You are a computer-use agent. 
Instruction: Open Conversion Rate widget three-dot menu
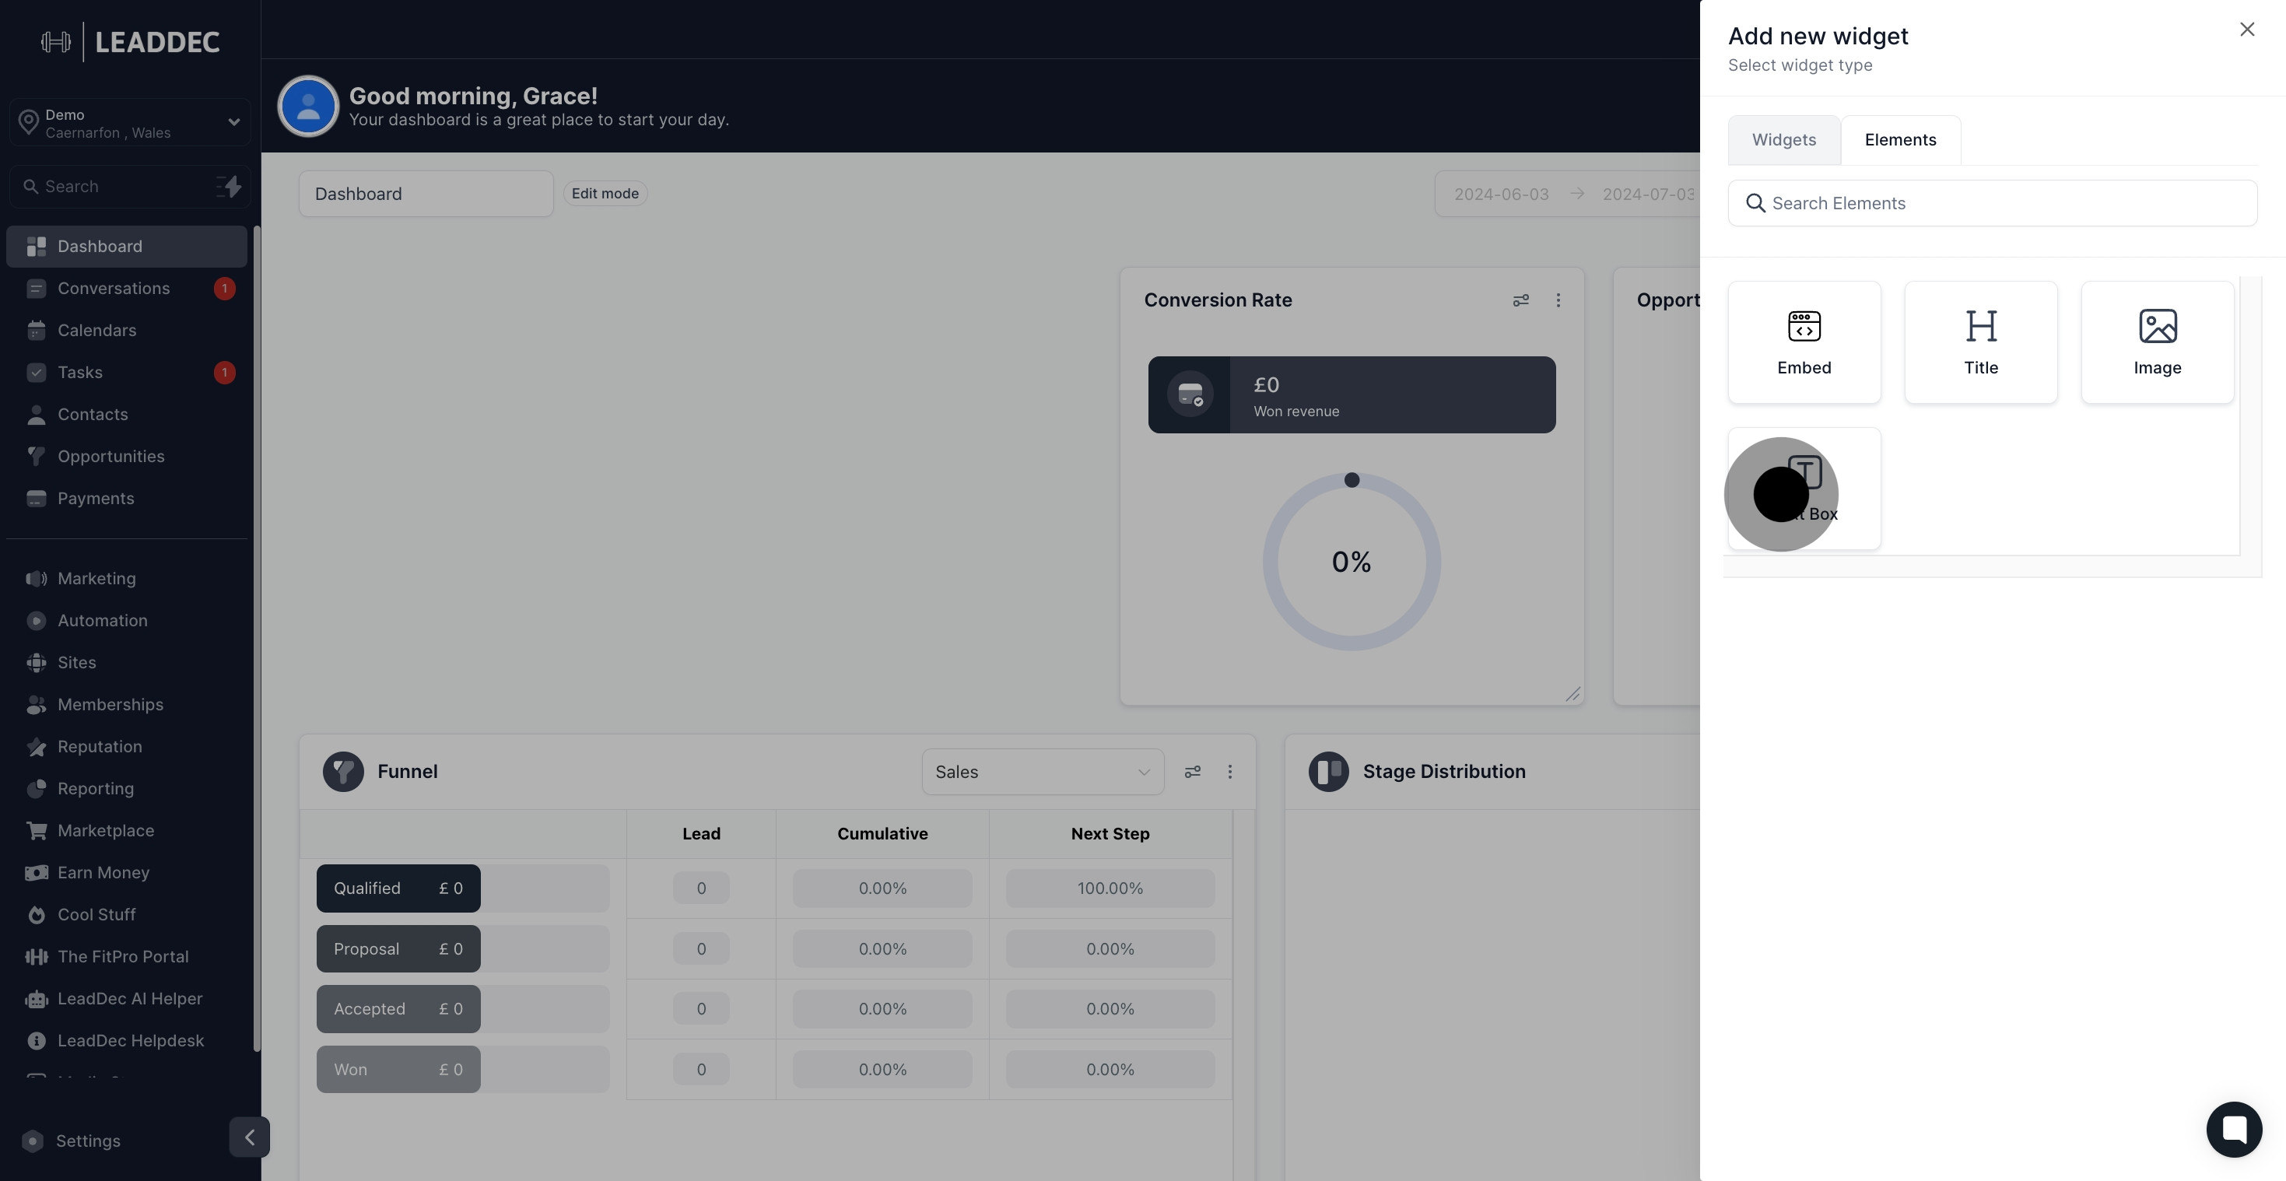1558,300
